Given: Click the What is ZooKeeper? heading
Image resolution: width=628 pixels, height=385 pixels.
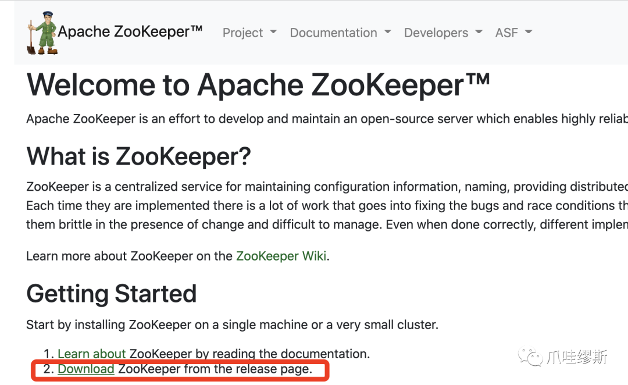Looking at the screenshot, I should point(138,156).
